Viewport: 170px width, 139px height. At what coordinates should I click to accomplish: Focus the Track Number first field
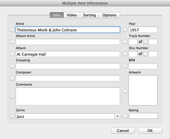click(133, 42)
